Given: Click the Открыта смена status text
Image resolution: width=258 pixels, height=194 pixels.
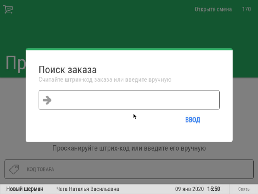Looking at the screenshot, I should pyautogui.click(x=213, y=9).
